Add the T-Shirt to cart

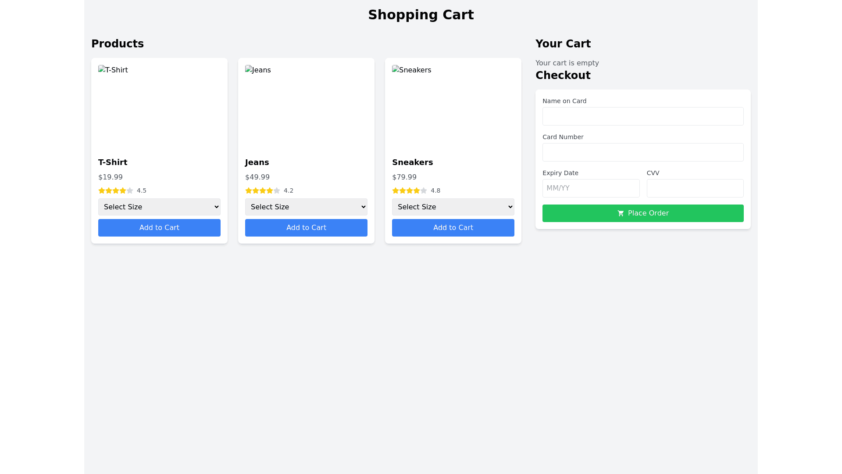coord(159,228)
